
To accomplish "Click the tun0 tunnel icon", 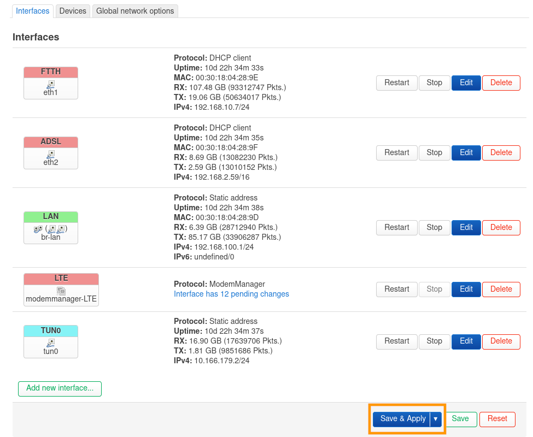I will (x=51, y=342).
